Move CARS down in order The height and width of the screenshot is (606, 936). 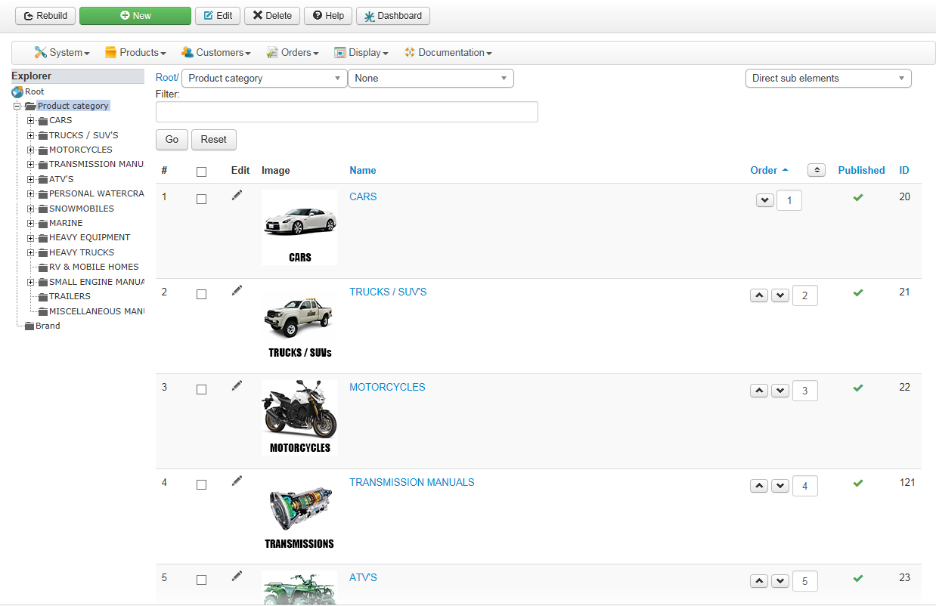tap(765, 200)
